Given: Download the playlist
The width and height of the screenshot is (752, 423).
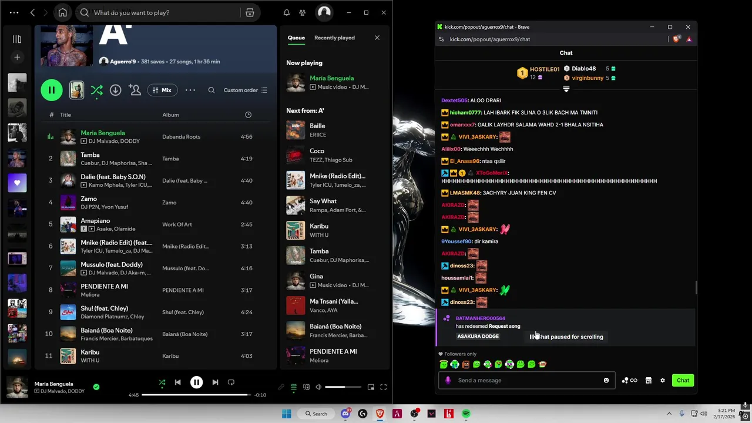Looking at the screenshot, I should pos(115,90).
